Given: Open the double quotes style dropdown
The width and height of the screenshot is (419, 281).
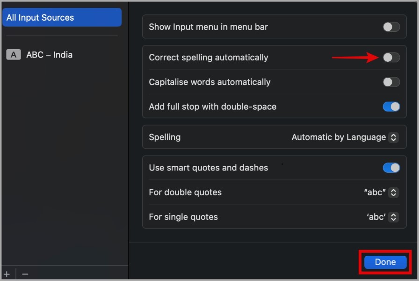Looking at the screenshot, I should point(393,192).
